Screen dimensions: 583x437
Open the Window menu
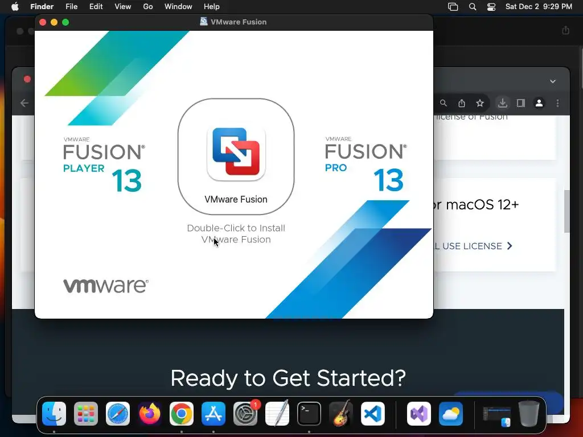click(178, 7)
